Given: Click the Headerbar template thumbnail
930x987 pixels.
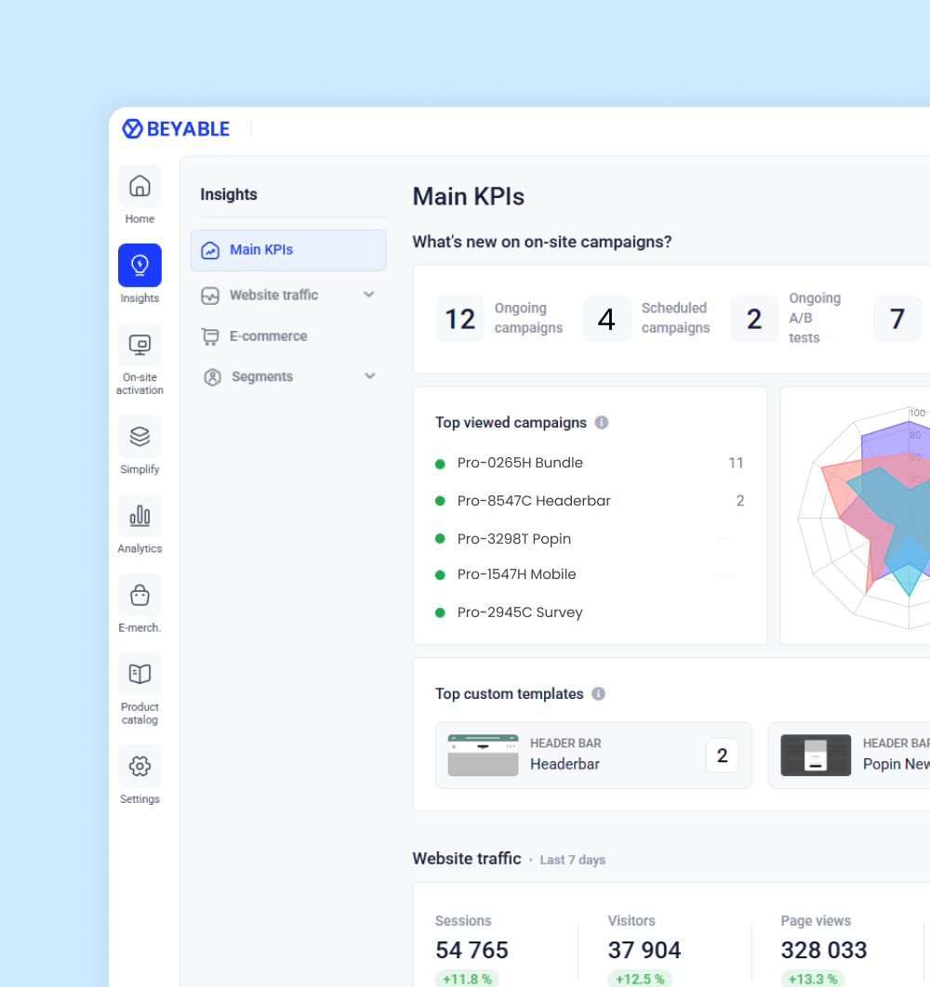Looking at the screenshot, I should pyautogui.click(x=484, y=756).
